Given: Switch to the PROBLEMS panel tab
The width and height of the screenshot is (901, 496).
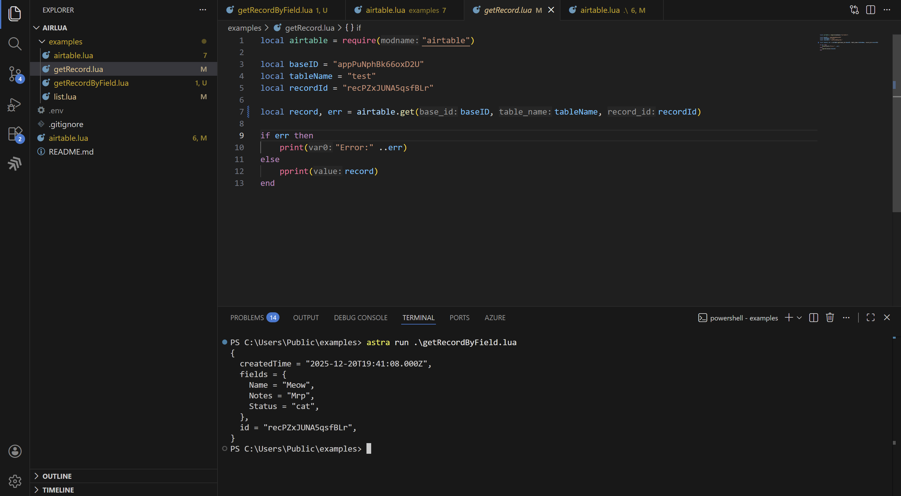Looking at the screenshot, I should pyautogui.click(x=247, y=318).
